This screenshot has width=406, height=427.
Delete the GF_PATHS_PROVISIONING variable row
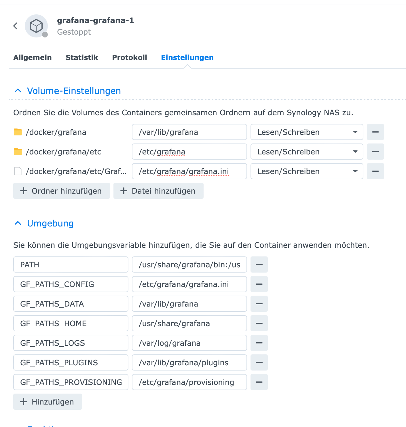[259, 382]
